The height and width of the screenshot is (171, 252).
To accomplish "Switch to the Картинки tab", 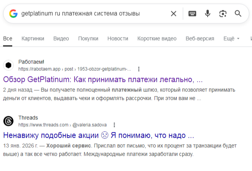I will pos(33,39).
